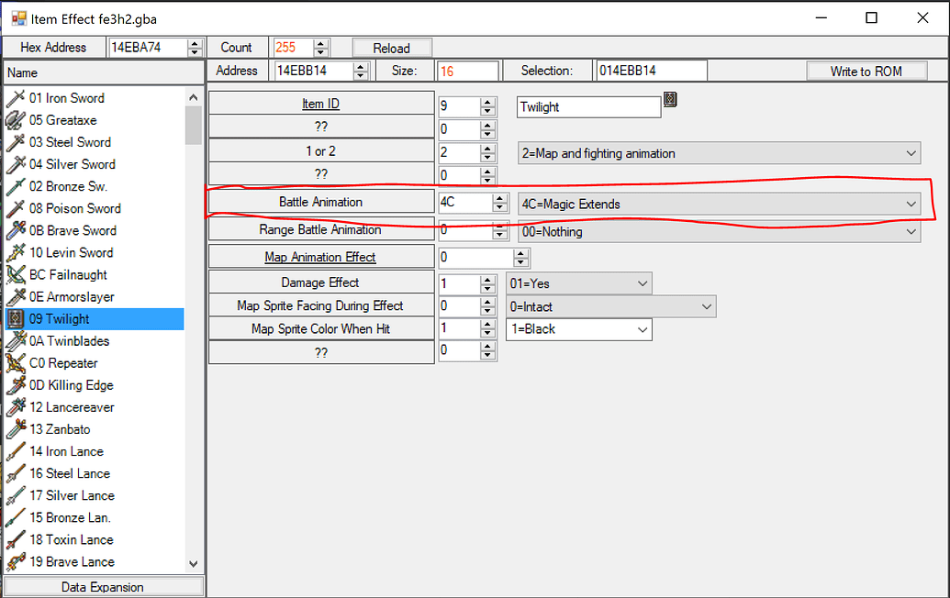This screenshot has height=598, width=950.
Task: Open the Battle Animation dropdown showing Magic Extends
Action: click(913, 204)
